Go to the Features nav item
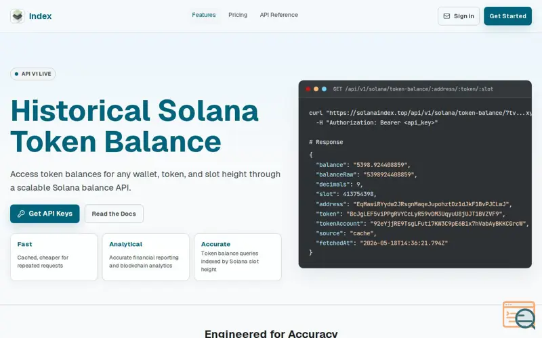 pos(204,15)
